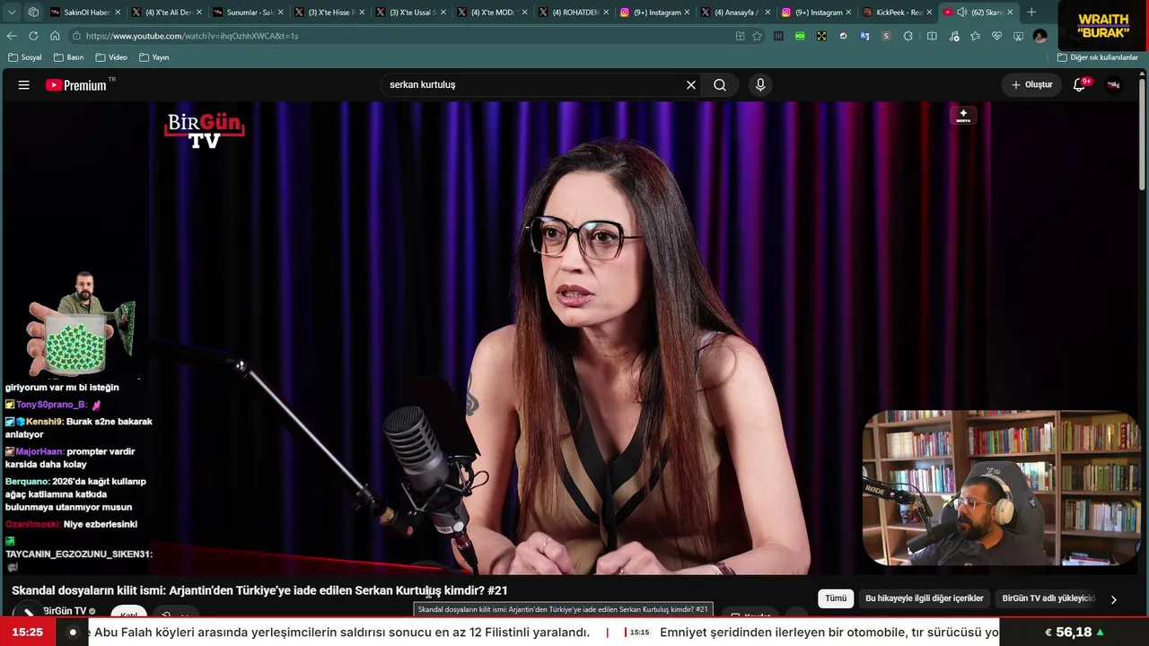Click the Oluştur create button
The height and width of the screenshot is (646, 1149).
tap(1031, 85)
